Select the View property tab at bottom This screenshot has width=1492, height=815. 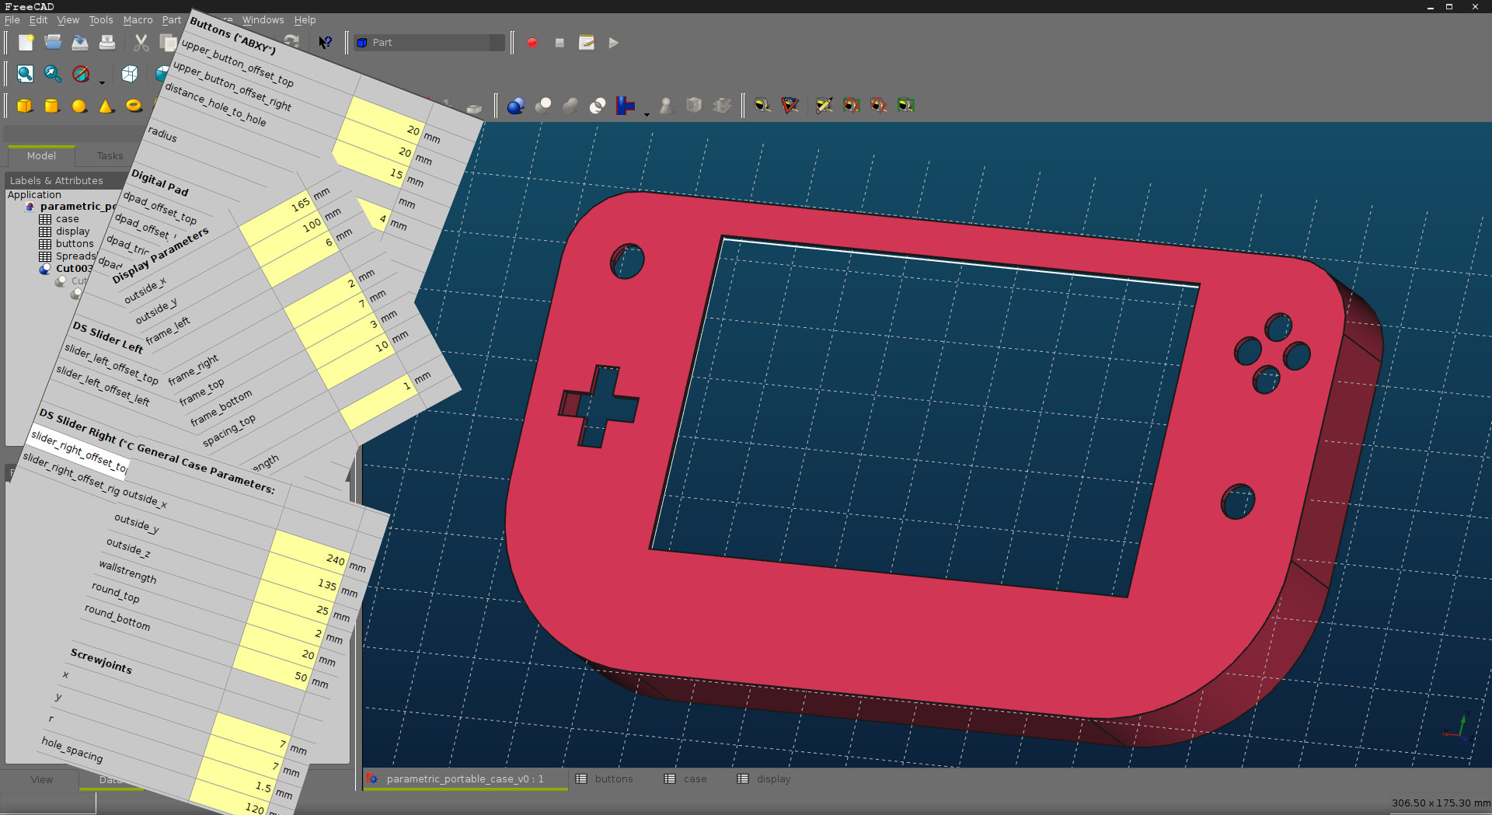click(42, 780)
